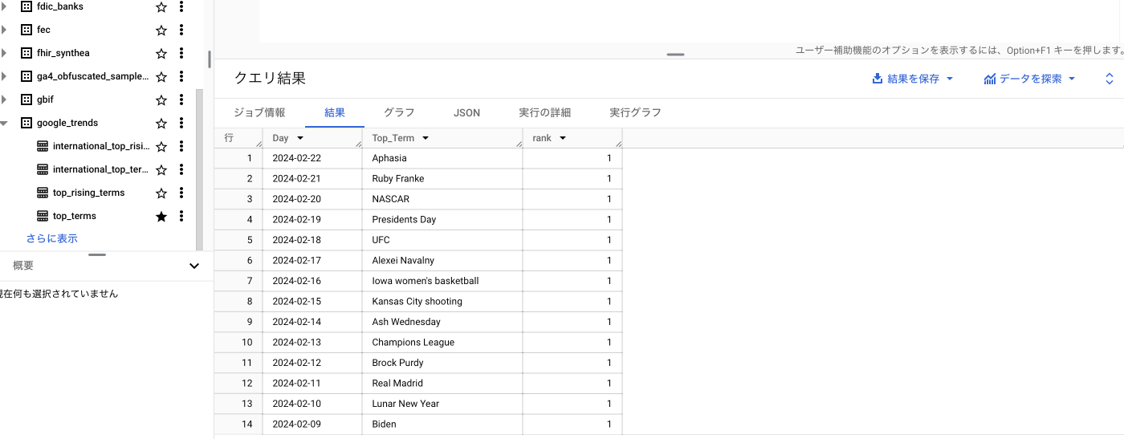Image resolution: width=1124 pixels, height=439 pixels.
Task: Click the google_trends dataset icon
Action: [26, 123]
